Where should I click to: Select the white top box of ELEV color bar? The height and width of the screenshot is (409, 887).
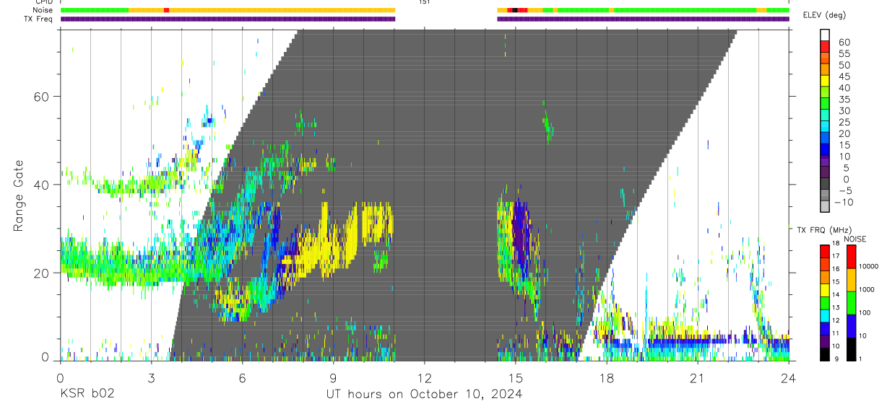tap(825, 35)
